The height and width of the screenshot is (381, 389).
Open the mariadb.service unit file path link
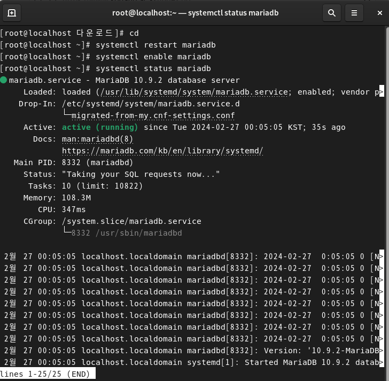click(194, 92)
